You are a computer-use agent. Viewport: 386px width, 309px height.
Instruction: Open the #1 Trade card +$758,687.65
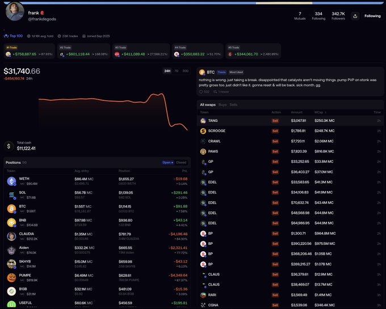pyautogui.click(x=30, y=51)
